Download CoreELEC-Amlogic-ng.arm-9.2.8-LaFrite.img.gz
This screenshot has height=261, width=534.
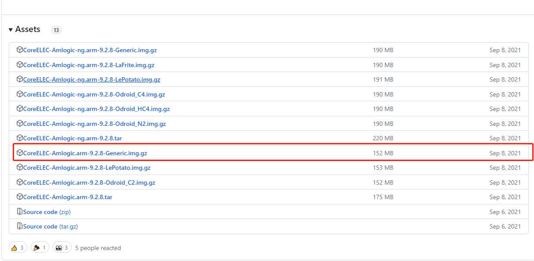tap(89, 65)
